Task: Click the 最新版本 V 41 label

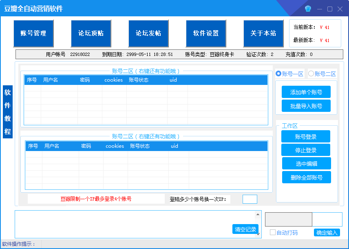Action: pyautogui.click(x=311, y=40)
